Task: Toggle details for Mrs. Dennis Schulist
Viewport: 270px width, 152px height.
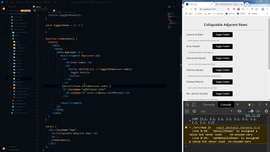Action: point(222,94)
